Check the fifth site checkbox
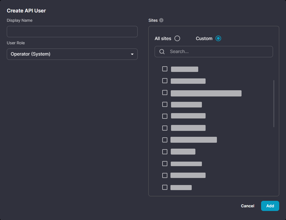This screenshot has height=220, width=286. coord(165,116)
